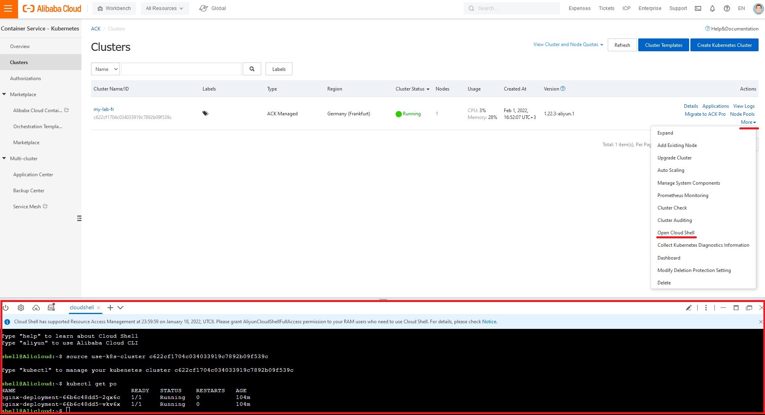
Task: Select Open Cloud Shell from More menu
Action: 676,233
